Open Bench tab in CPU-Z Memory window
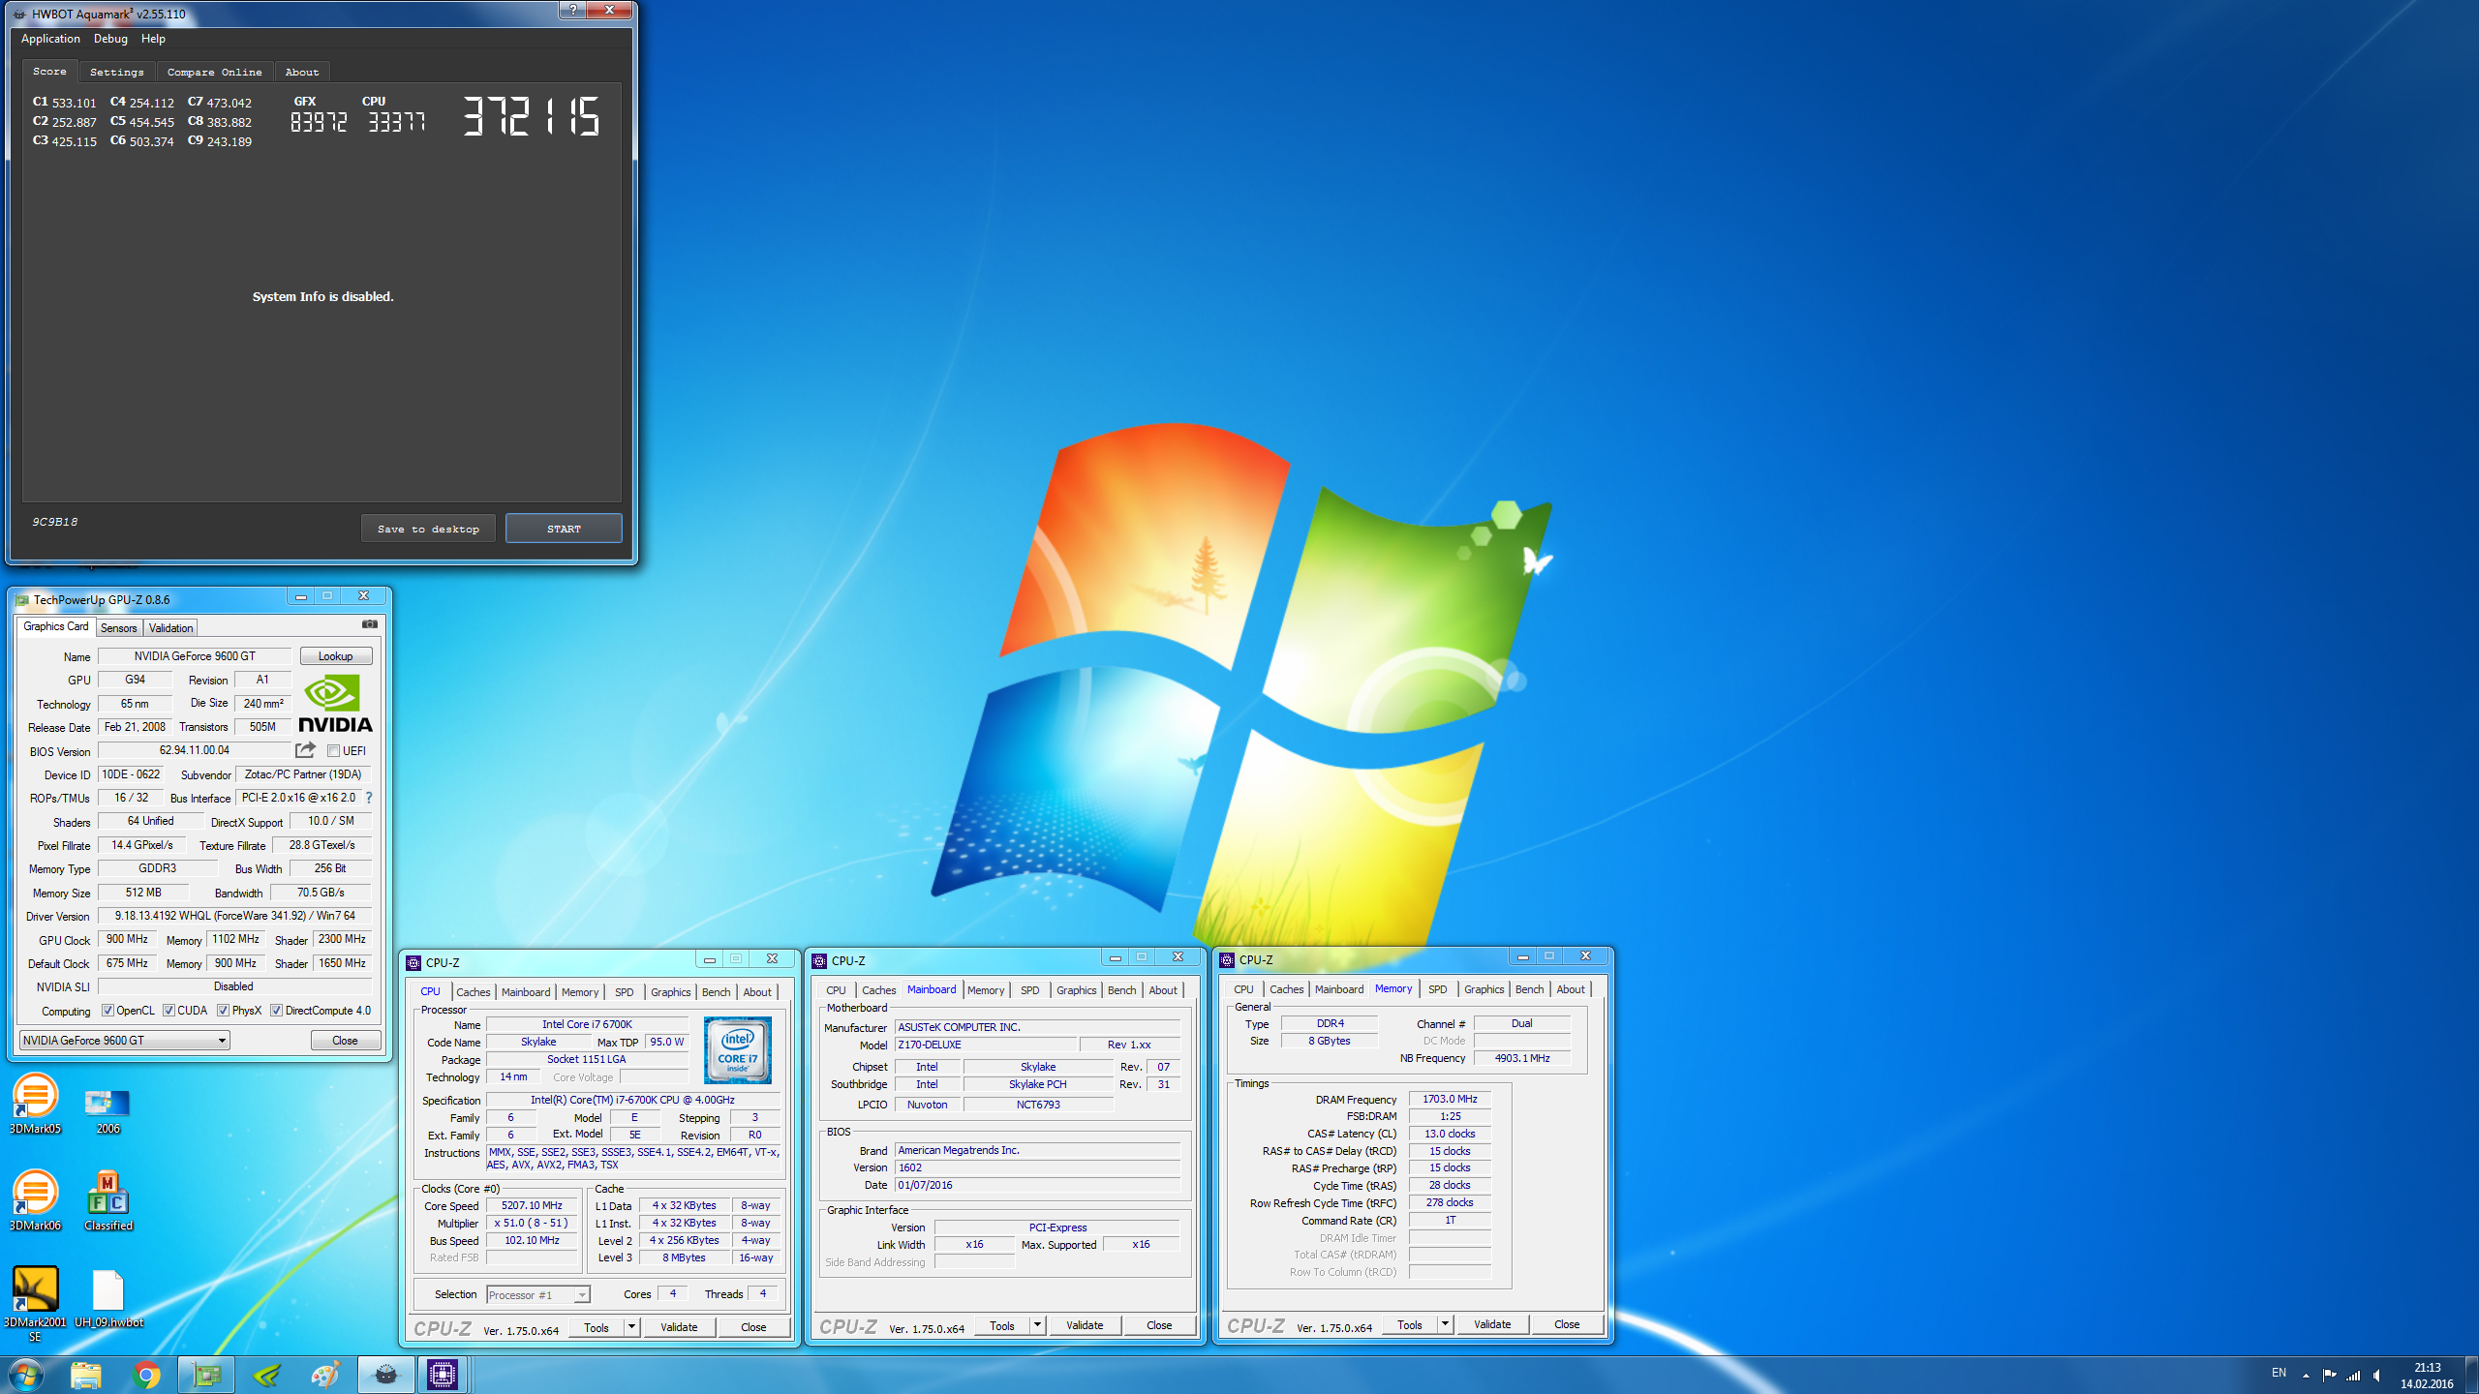2479x1394 pixels. click(1529, 989)
